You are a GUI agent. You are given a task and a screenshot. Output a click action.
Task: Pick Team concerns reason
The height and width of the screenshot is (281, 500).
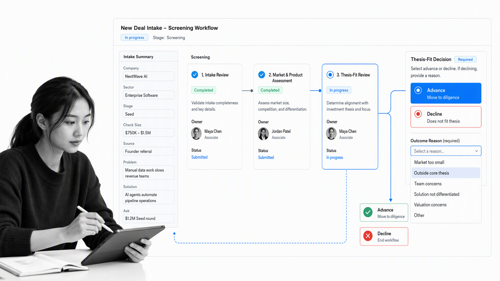(x=446, y=184)
